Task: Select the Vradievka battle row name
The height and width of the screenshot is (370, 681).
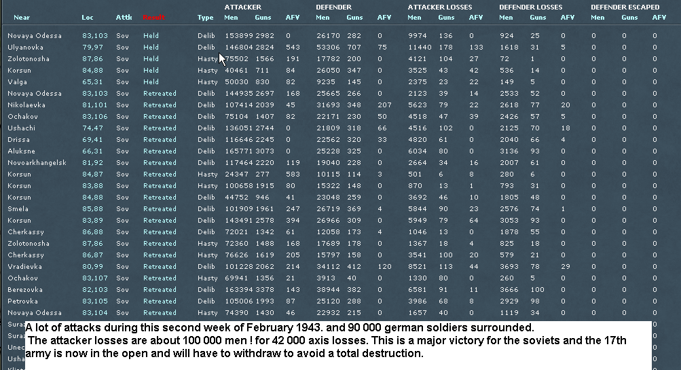Action: 24,266
